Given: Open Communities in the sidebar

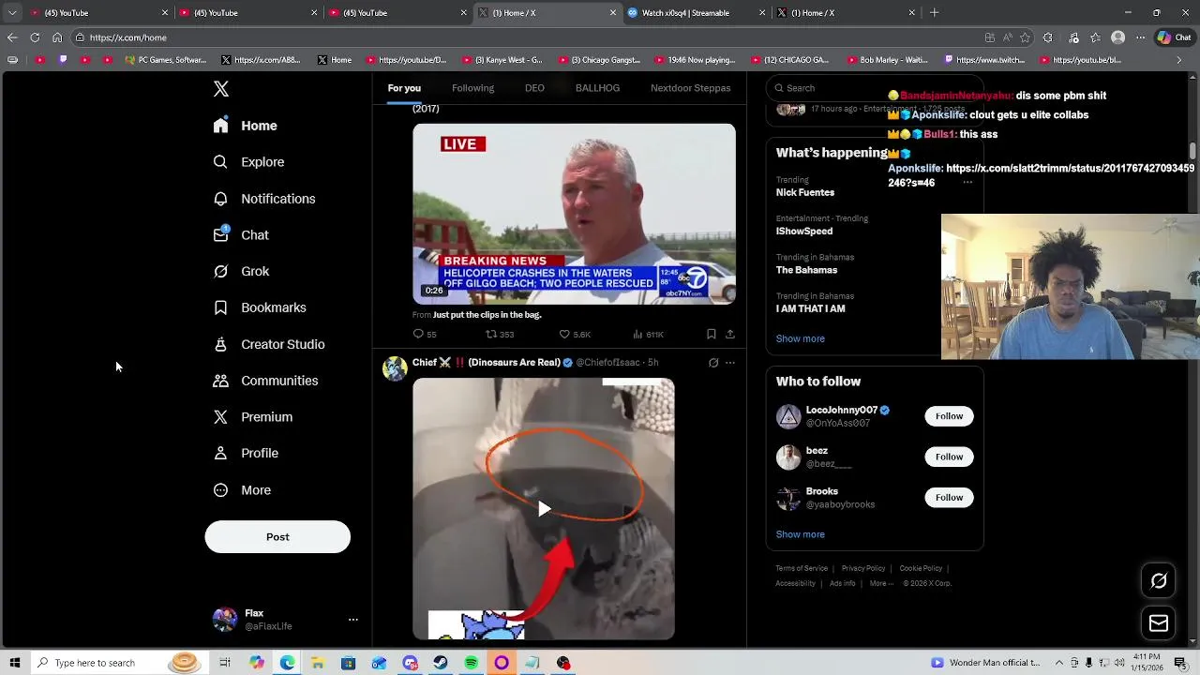Looking at the screenshot, I should pos(265,381).
